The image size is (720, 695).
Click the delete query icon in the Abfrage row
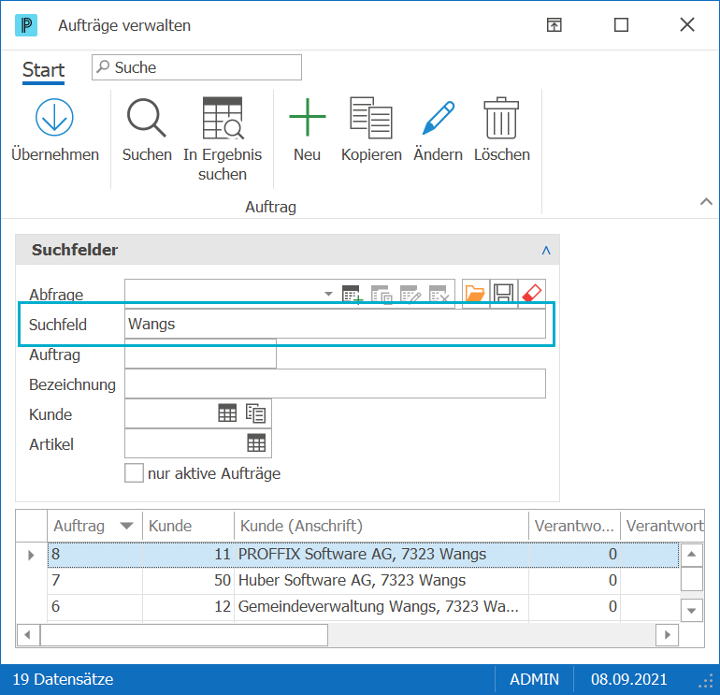click(x=439, y=294)
